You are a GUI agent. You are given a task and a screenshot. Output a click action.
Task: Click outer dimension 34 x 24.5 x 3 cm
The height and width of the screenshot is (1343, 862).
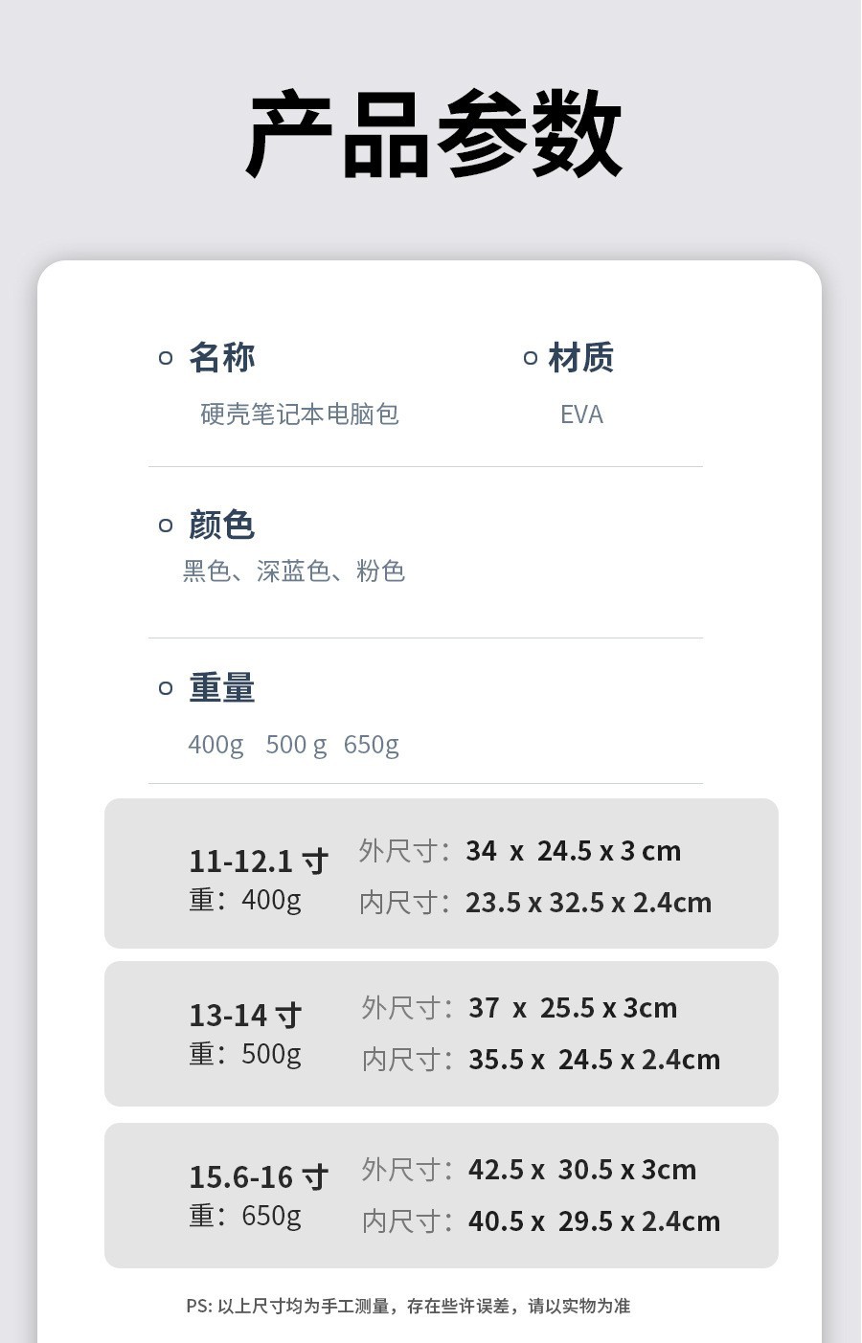[574, 851]
